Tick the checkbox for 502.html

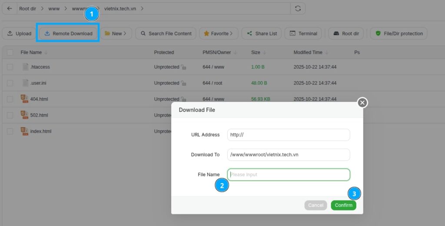[x=10, y=115]
